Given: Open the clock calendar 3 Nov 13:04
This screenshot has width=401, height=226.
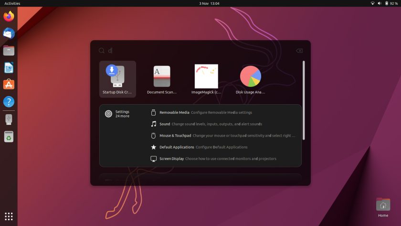Looking at the screenshot, I should click(x=209, y=3).
